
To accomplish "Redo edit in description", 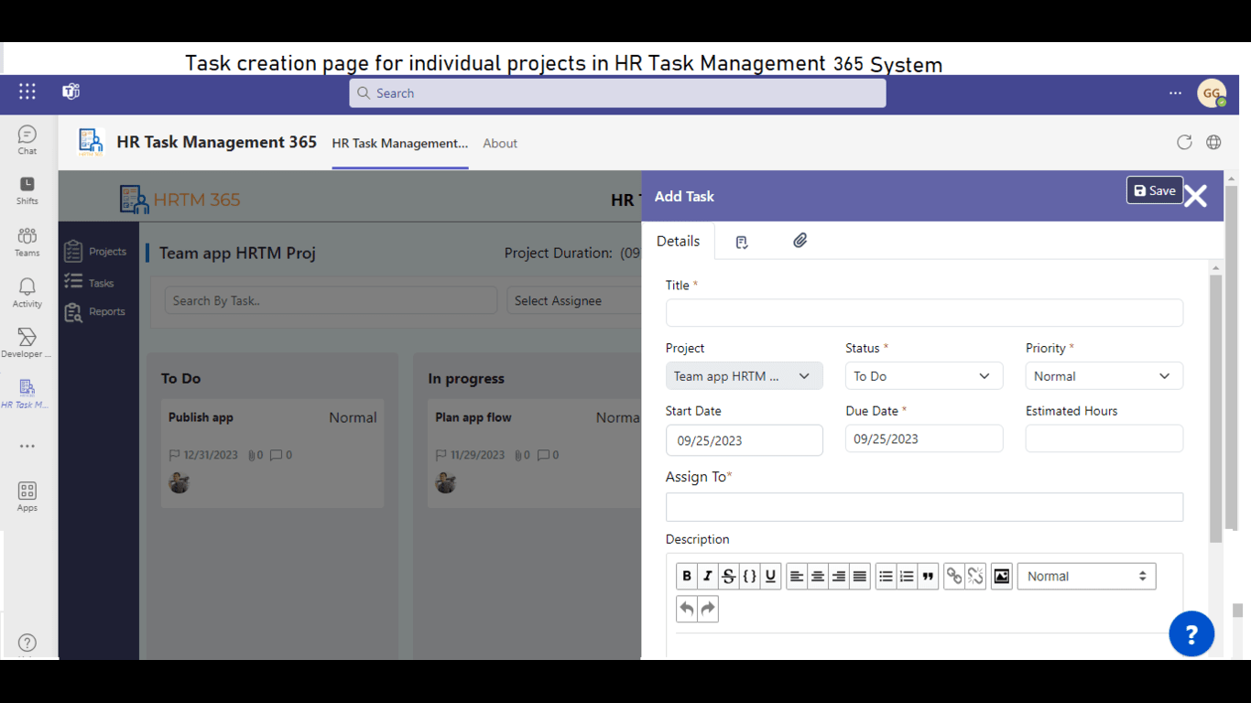I will click(x=708, y=609).
